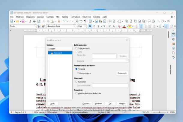183x122 pixels.
Task: Insert comment with speech bubble icon
Action: tap(149, 21)
